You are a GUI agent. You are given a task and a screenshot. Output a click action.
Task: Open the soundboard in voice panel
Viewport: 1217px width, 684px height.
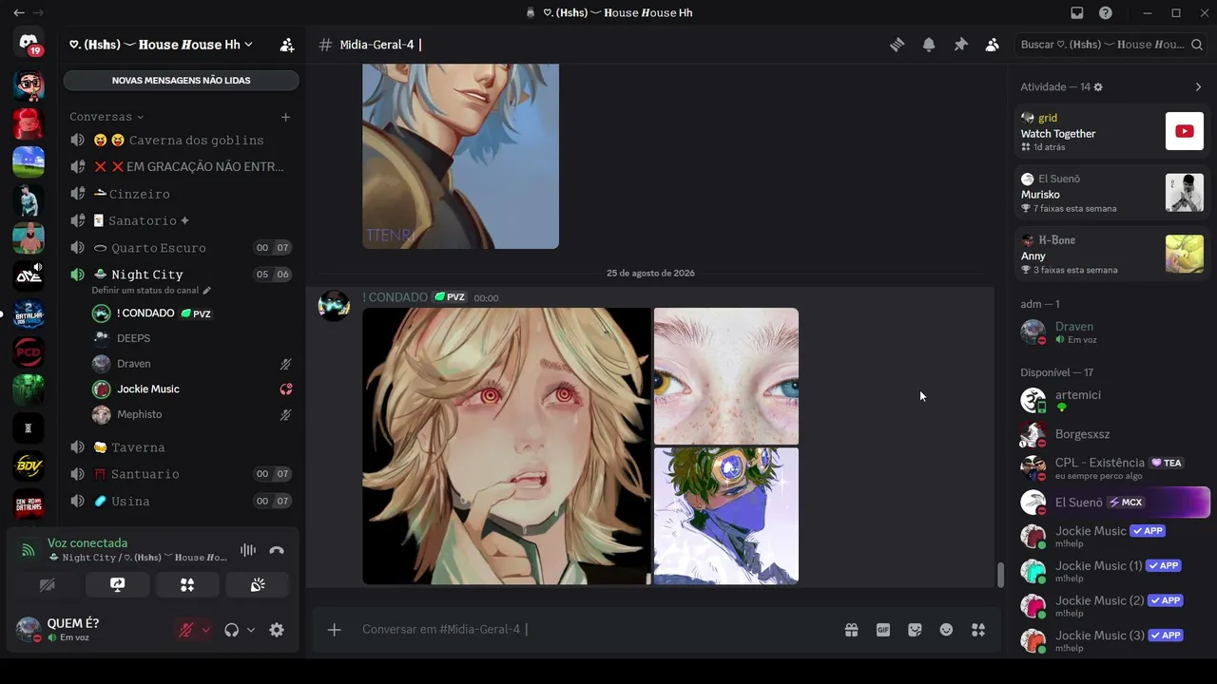(258, 585)
